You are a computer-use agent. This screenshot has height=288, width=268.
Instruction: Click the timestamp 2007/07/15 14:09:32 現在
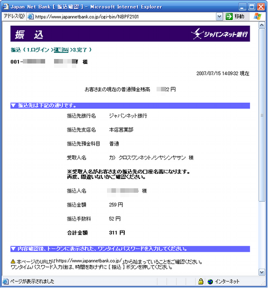coord(223,74)
